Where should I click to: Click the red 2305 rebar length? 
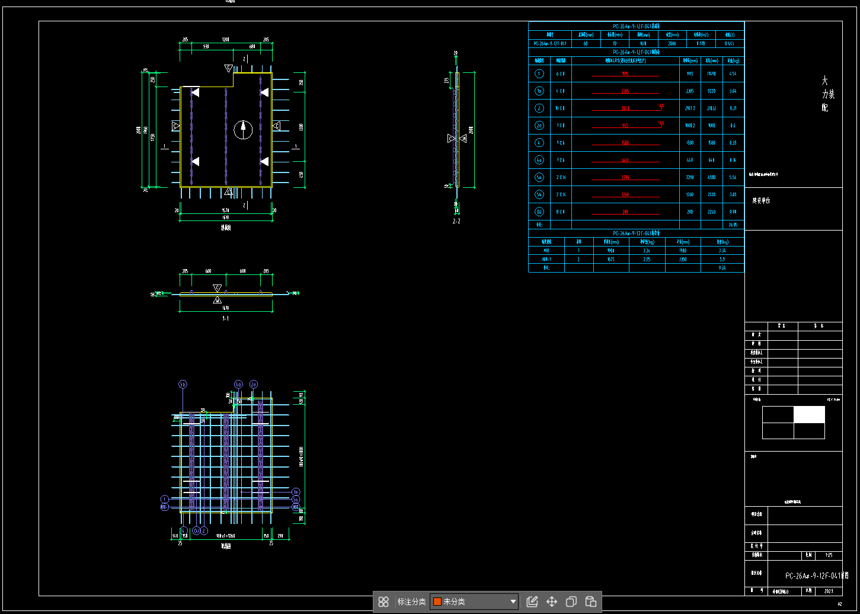625,91
